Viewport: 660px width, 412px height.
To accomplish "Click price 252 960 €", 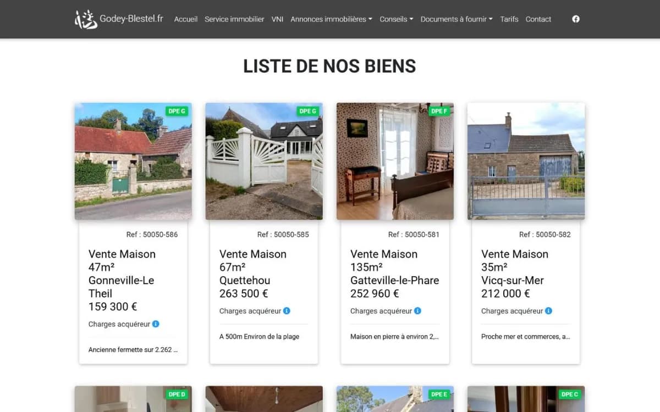I will point(375,293).
